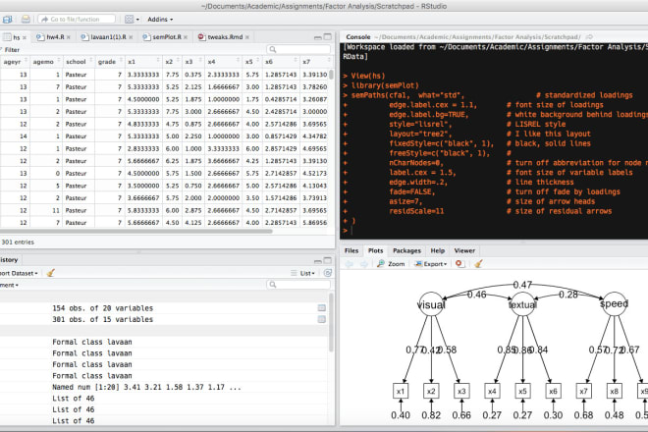Sort by the school column header
648x432 pixels.
(x=79, y=62)
